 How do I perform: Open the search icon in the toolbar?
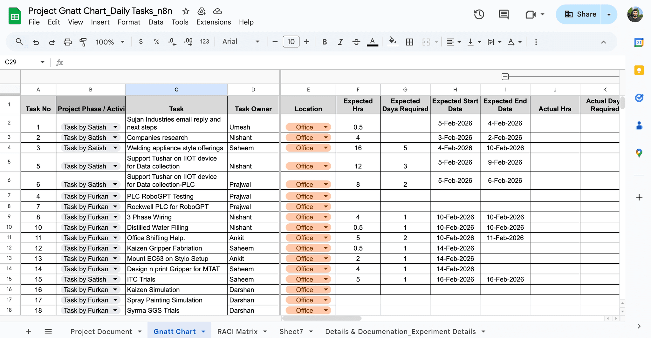pos(19,42)
